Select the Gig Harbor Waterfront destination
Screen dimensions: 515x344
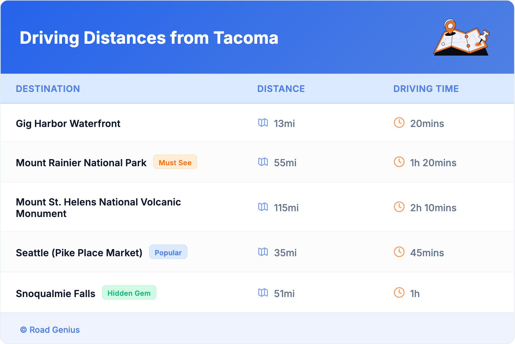click(68, 123)
